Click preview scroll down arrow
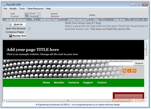Screen dimensions: 151x109 [146, 97]
